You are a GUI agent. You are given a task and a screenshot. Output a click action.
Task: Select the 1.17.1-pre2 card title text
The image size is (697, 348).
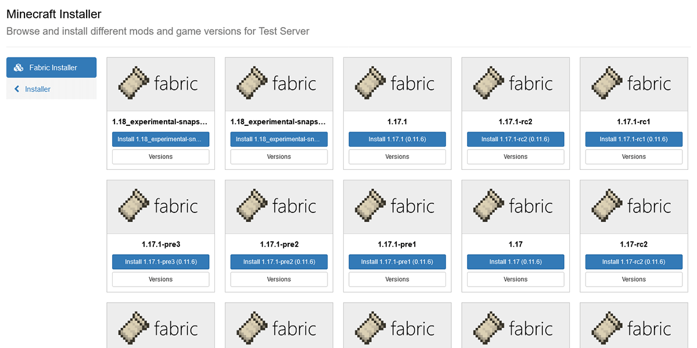(x=279, y=245)
